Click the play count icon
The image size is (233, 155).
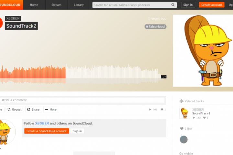coord(150,109)
